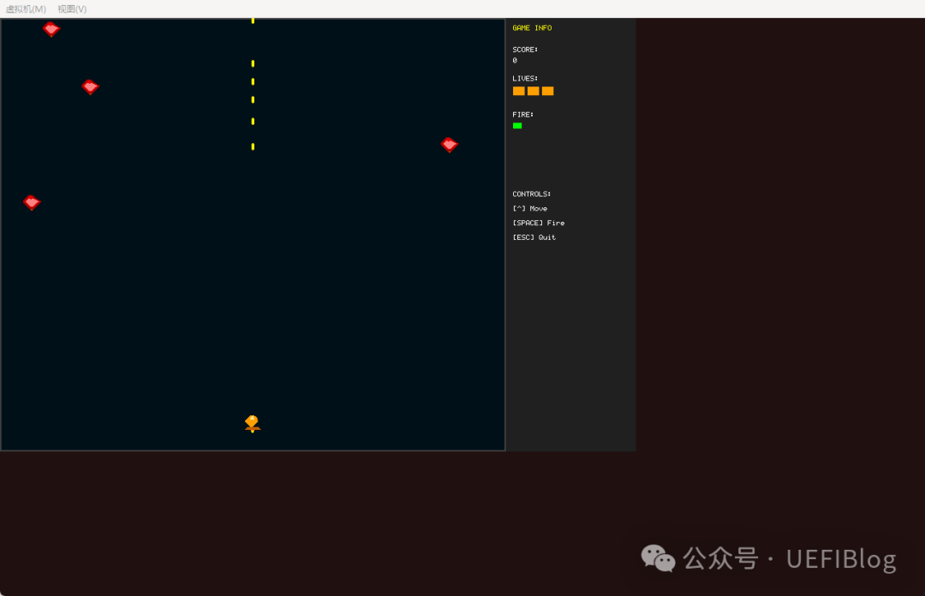This screenshot has width=925, height=596.
Task: Click the GAME INFO heading
Action: pyautogui.click(x=532, y=27)
